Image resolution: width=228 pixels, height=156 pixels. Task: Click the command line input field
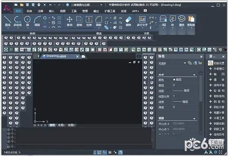(x=76, y=146)
